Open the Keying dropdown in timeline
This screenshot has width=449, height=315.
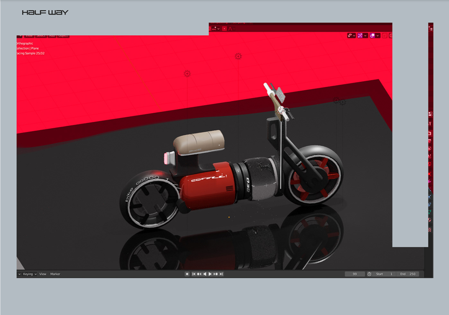tap(28, 274)
